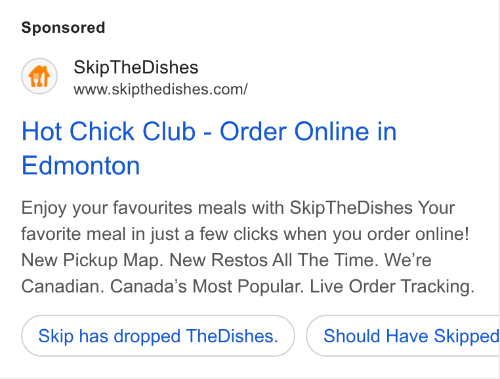Click the fork and knife inside the logo

coord(39,79)
